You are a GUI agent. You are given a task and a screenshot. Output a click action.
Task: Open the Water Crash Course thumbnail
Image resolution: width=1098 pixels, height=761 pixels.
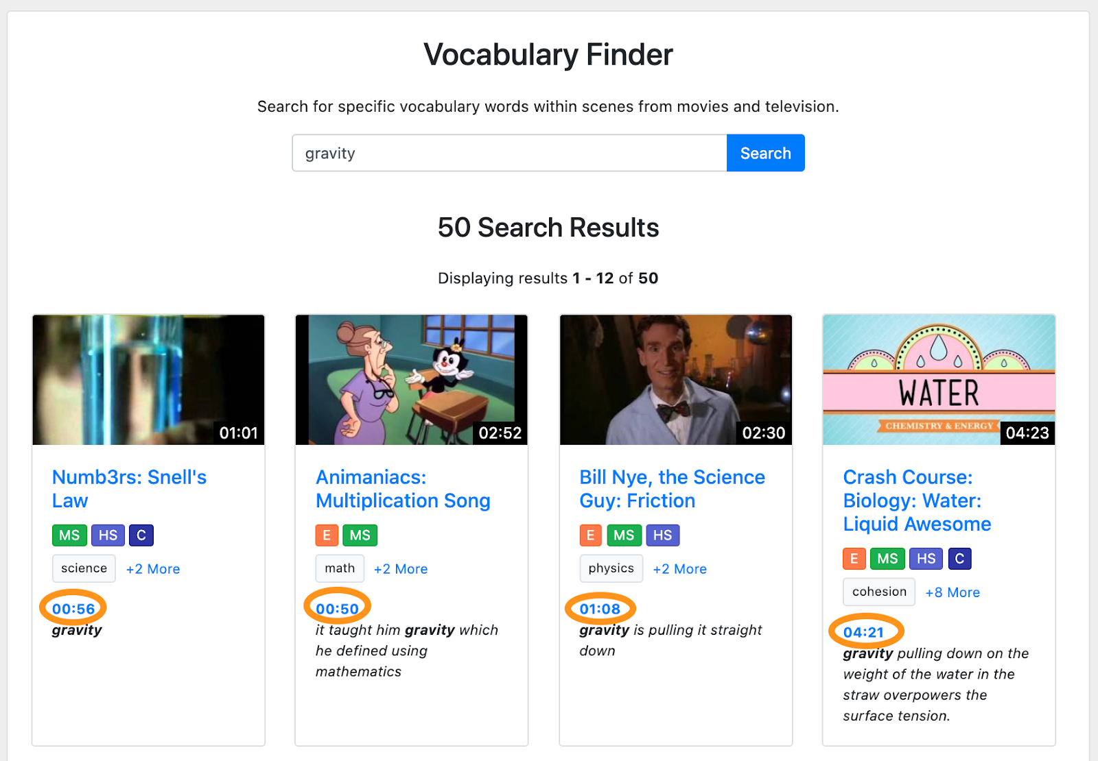(939, 380)
